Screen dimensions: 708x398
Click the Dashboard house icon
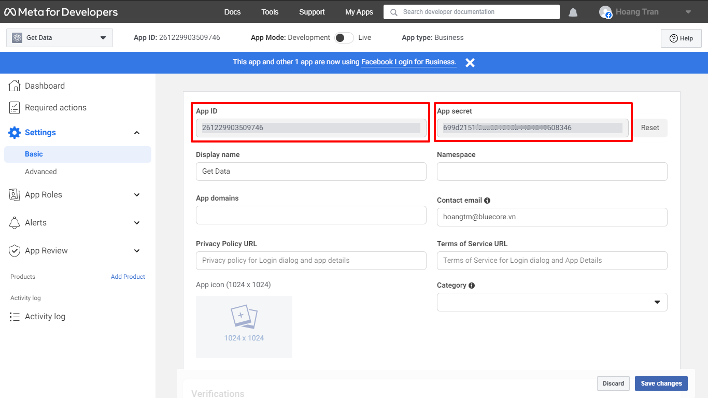[x=15, y=86]
